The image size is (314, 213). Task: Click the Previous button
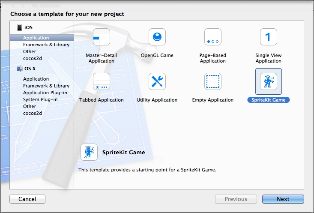tap(236, 199)
